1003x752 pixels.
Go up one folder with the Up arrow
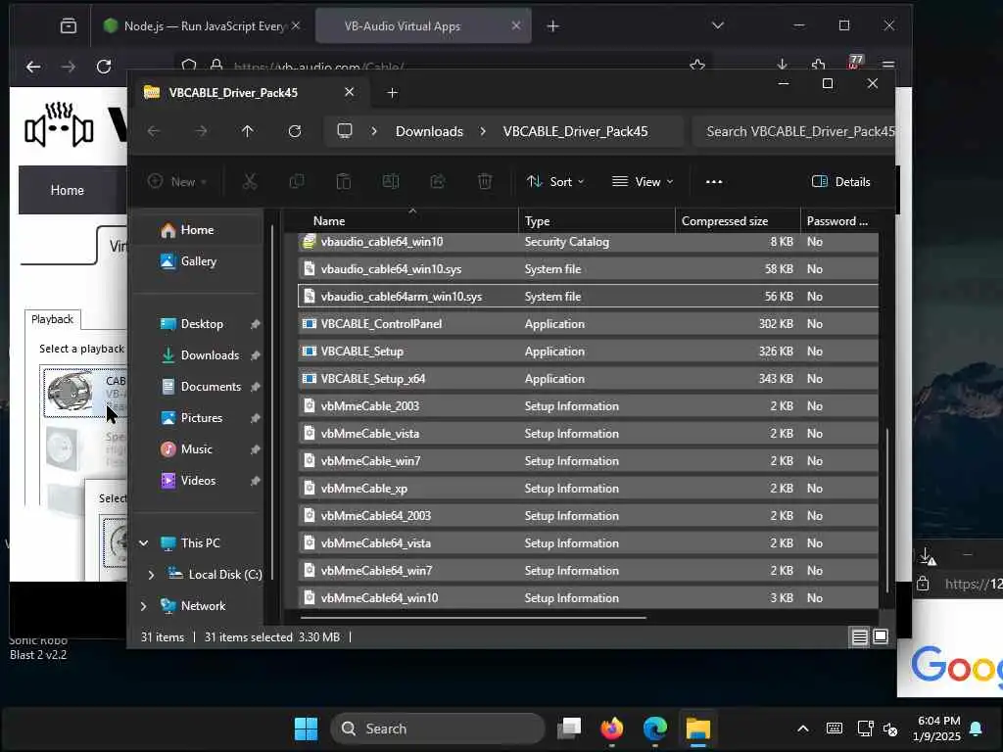(248, 131)
